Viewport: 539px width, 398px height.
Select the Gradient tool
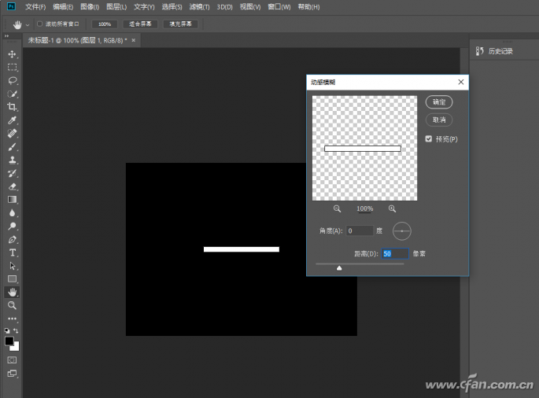(x=12, y=200)
